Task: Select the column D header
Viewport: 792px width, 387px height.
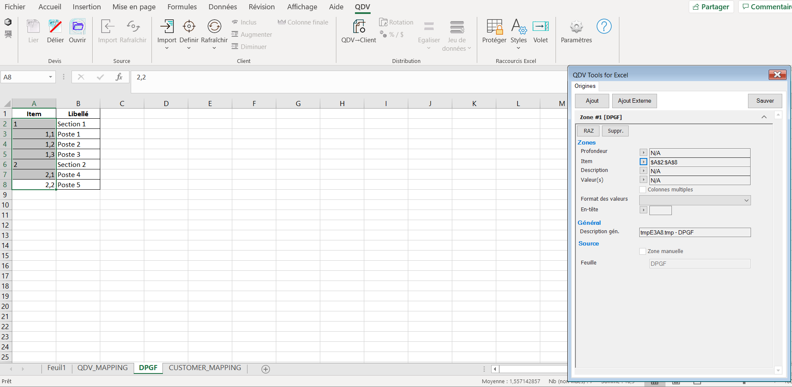Action: [x=166, y=104]
